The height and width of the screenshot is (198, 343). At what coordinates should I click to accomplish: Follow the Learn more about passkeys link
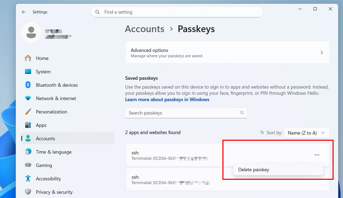[167, 100]
